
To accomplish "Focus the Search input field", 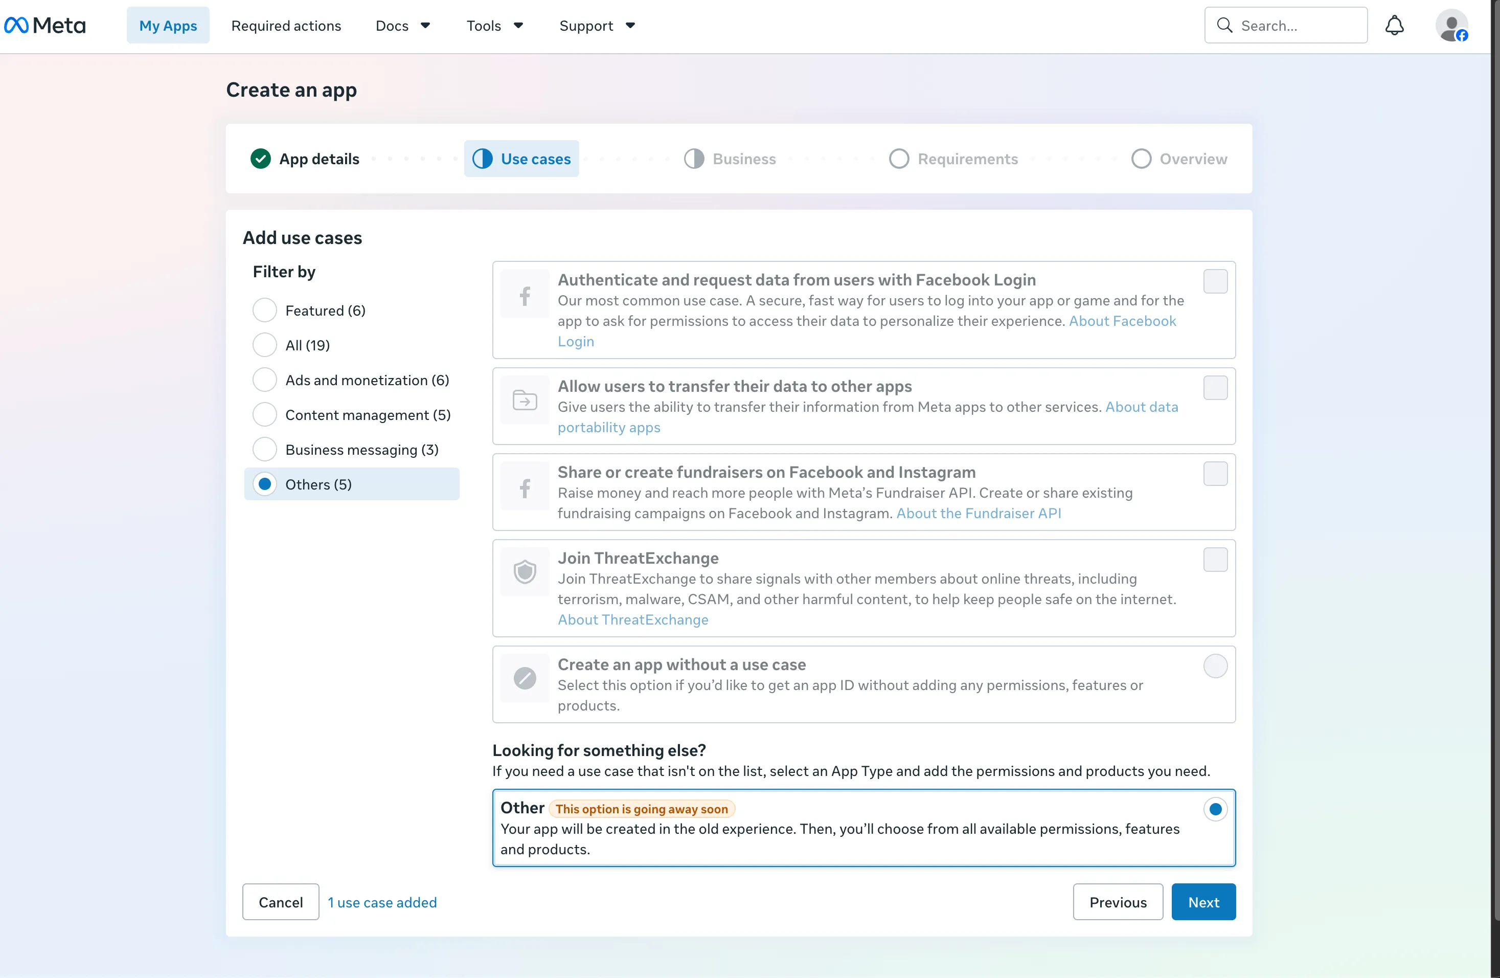I will coord(1286,25).
